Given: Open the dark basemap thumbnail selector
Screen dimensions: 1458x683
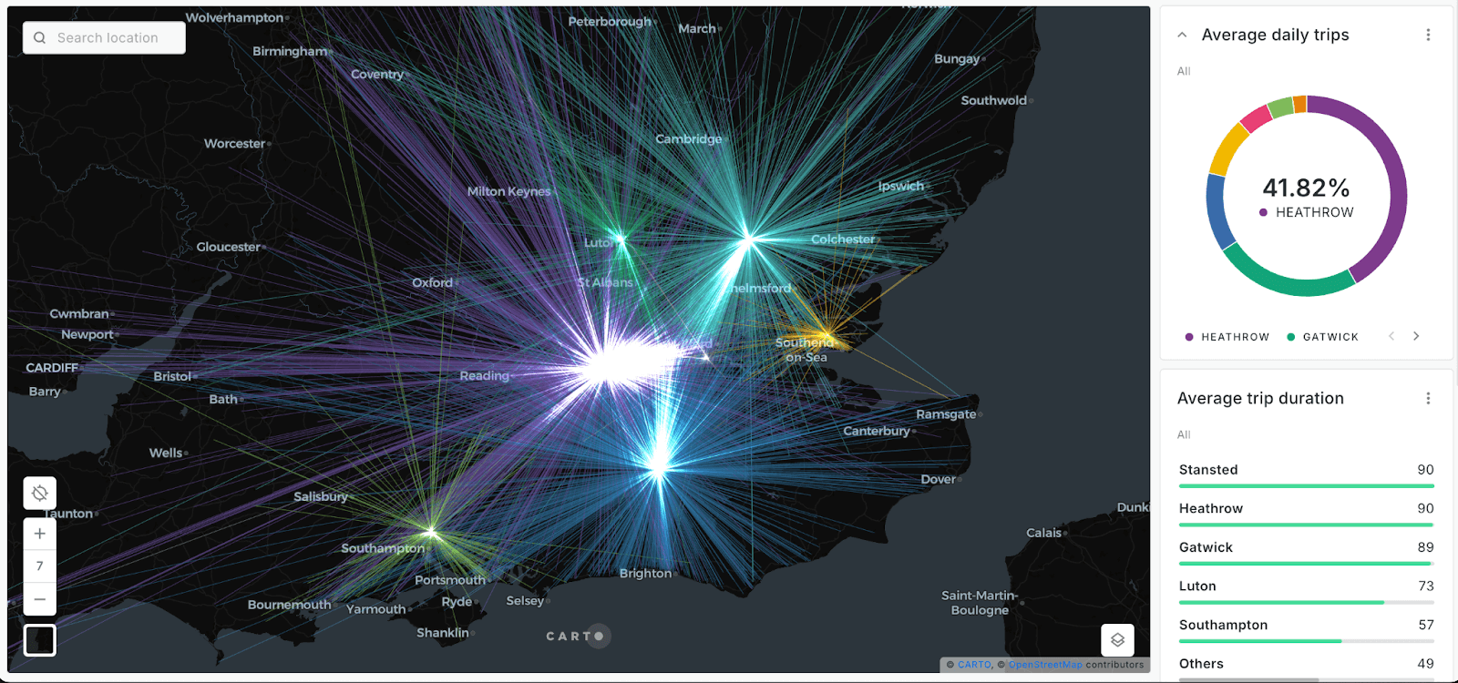Looking at the screenshot, I should (x=40, y=640).
